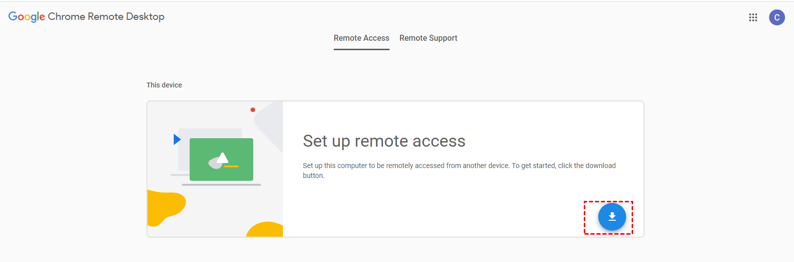This screenshot has width=794, height=262.
Task: Click the white triangle on the green screen
Action: point(223,158)
